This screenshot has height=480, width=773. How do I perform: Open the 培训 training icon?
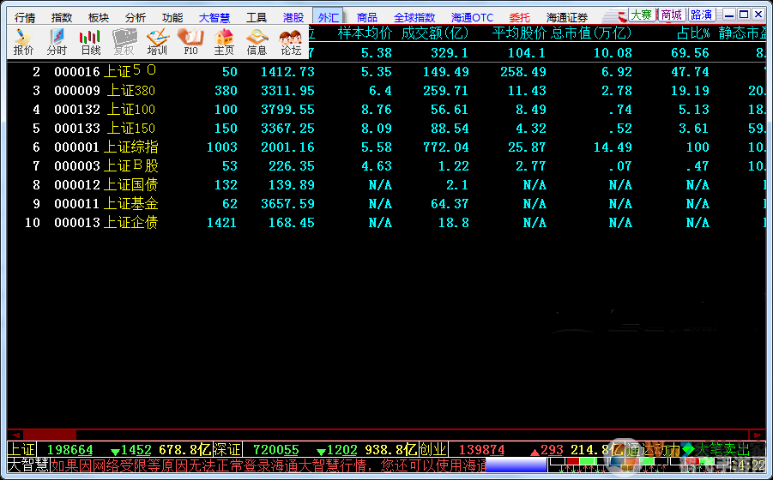click(157, 41)
